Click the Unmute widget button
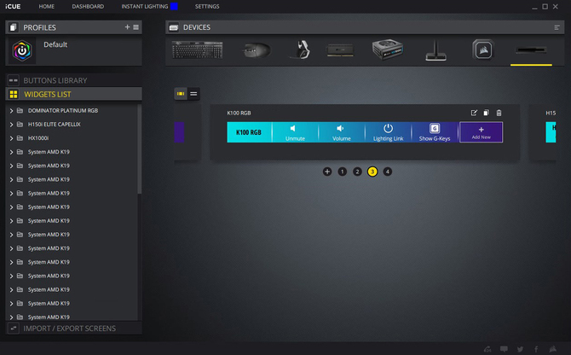The image size is (571, 355). pos(295,132)
